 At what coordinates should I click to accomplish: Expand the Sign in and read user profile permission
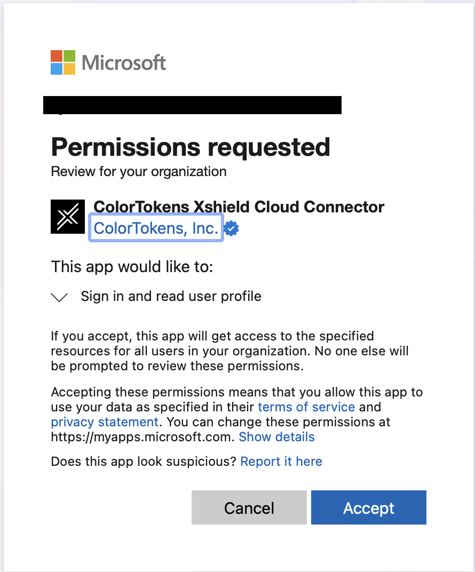(x=59, y=297)
